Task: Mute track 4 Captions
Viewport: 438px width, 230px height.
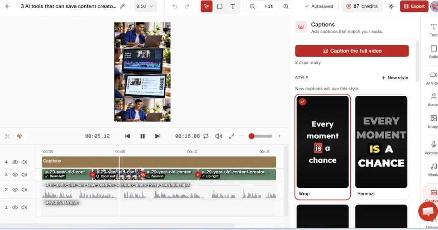Action: point(24,162)
